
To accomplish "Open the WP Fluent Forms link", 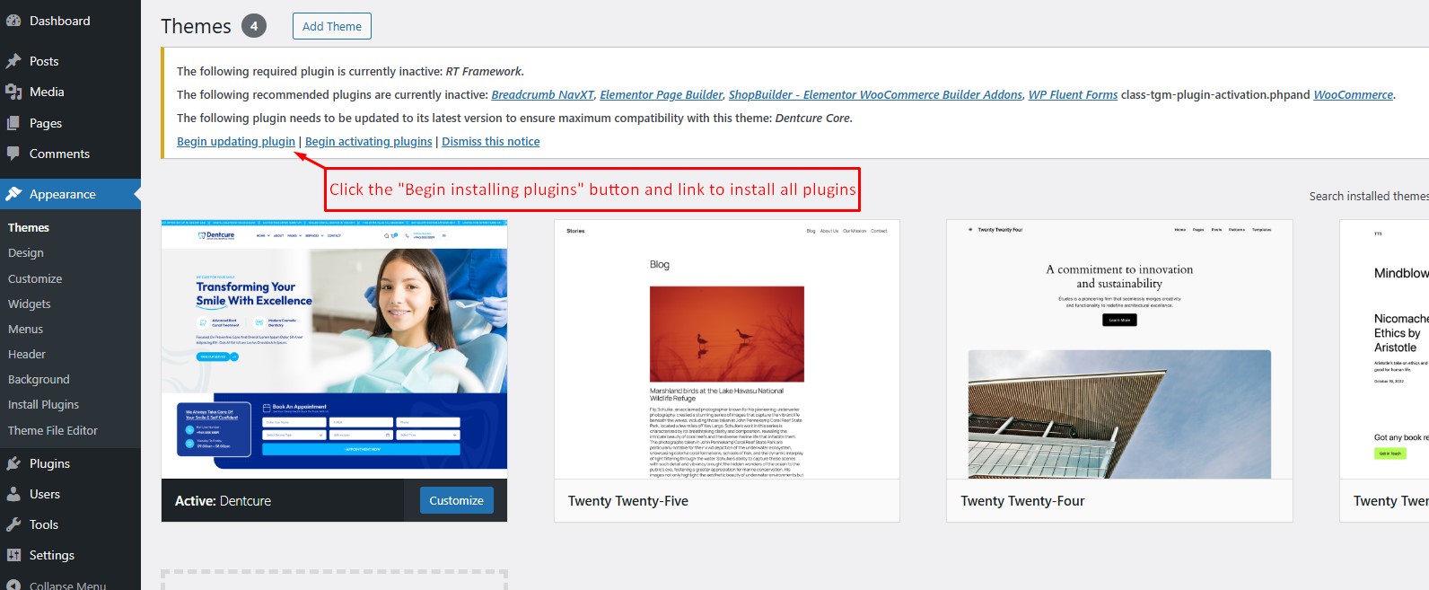I will point(1073,94).
